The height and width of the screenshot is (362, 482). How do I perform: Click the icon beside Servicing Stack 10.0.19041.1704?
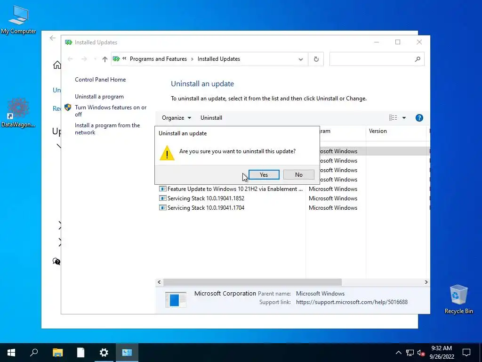pyautogui.click(x=162, y=208)
